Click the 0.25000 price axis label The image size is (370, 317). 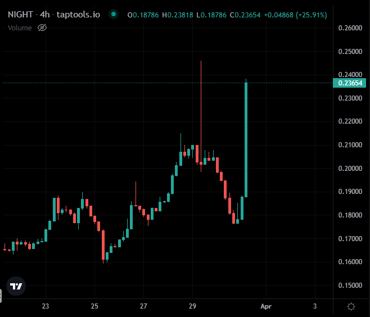coord(350,51)
